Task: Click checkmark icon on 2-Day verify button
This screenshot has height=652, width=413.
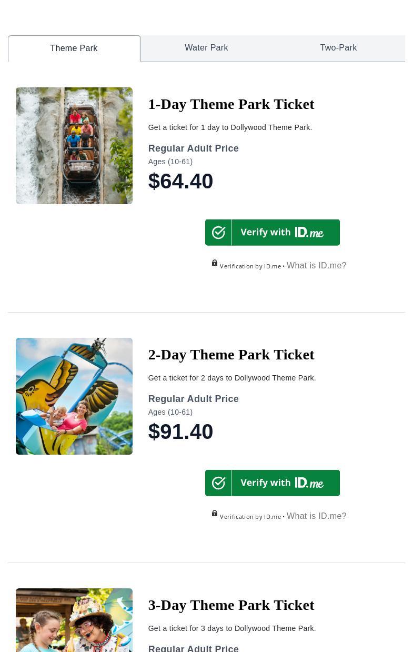Action: pos(218,483)
